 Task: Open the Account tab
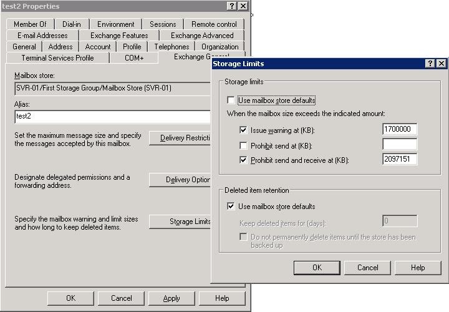[98, 47]
